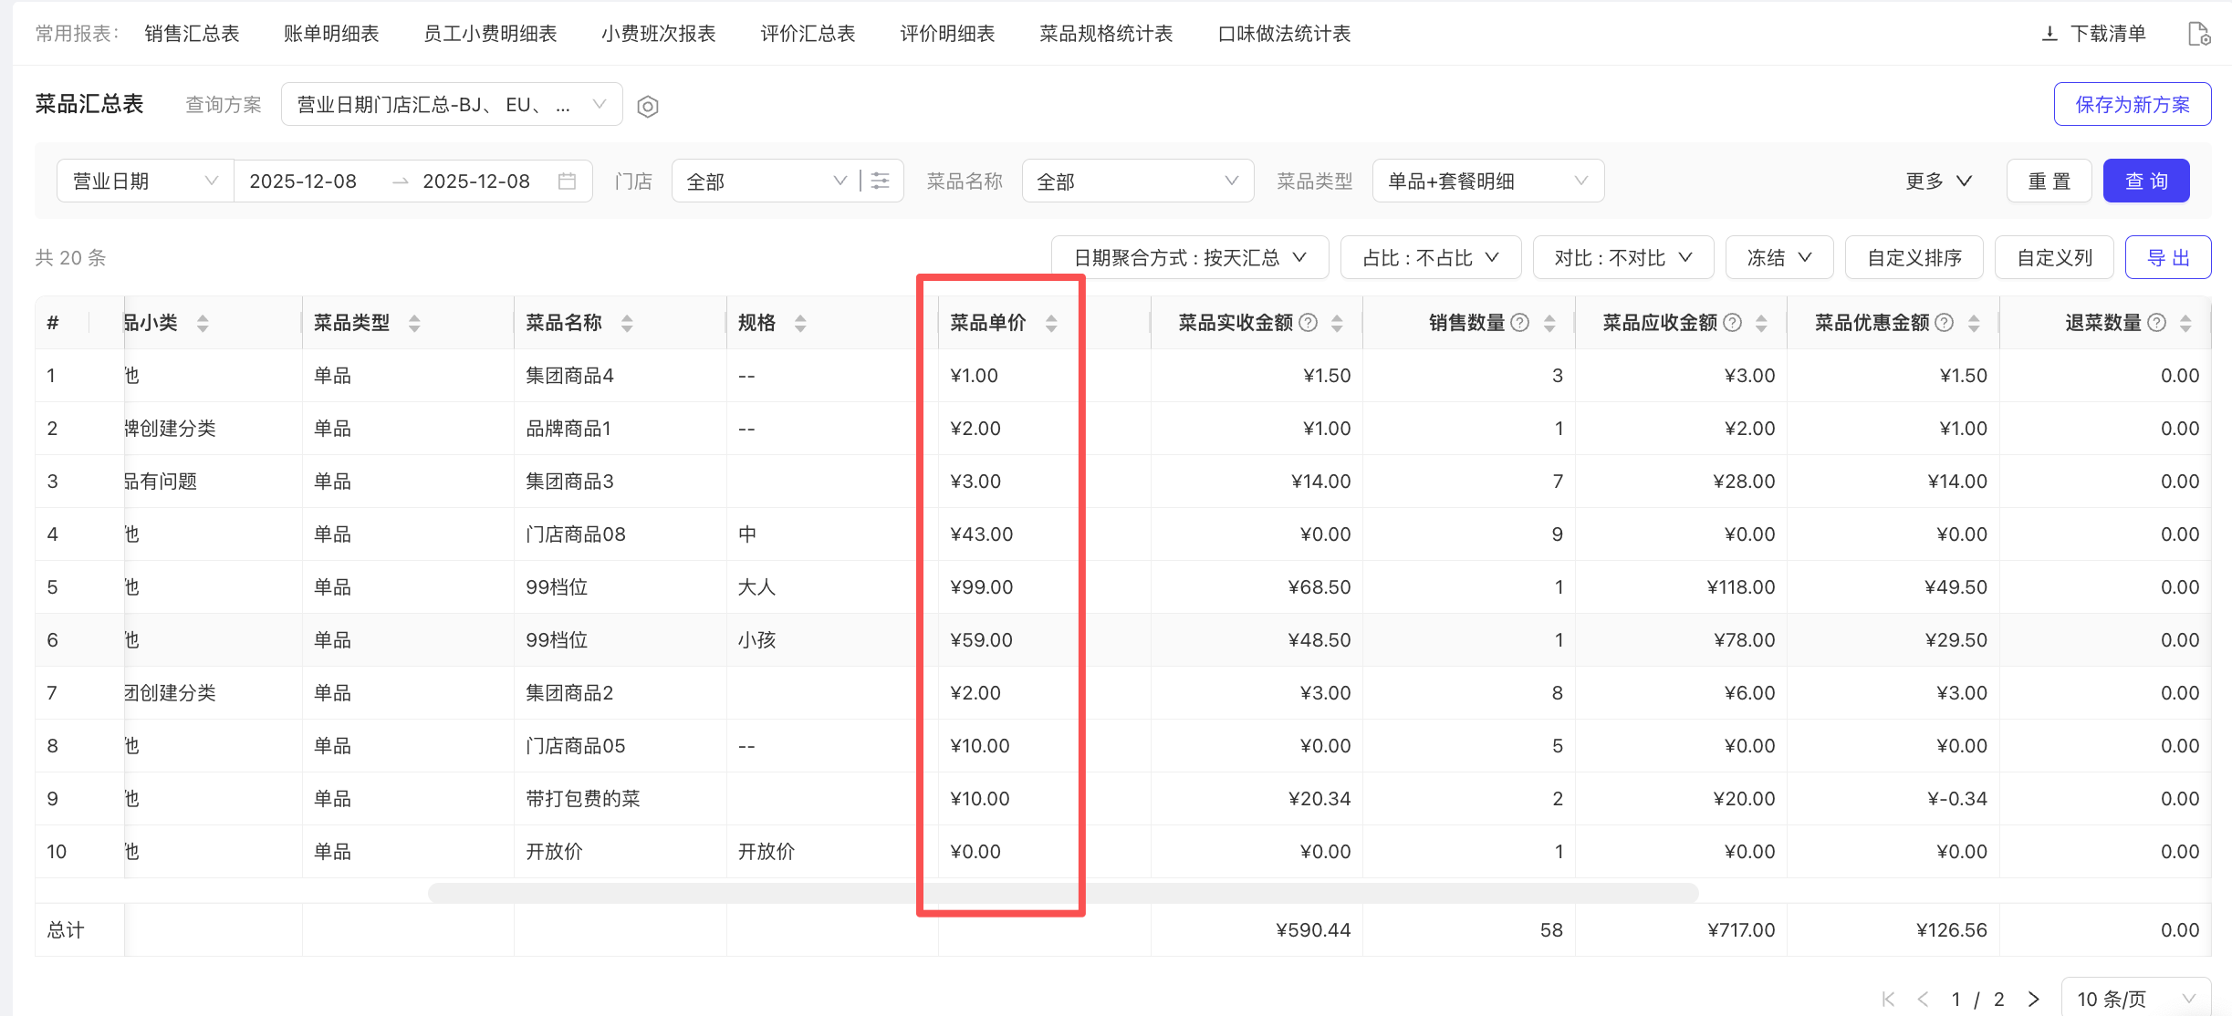Image resolution: width=2232 pixels, height=1016 pixels.
Task: Click the blue 查询 button
Action: (2145, 181)
